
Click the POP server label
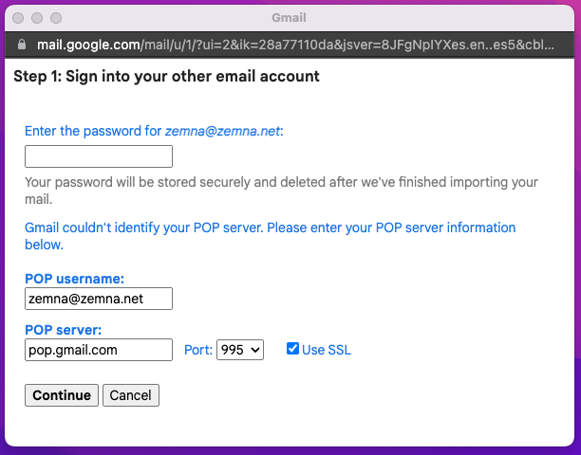pos(63,330)
